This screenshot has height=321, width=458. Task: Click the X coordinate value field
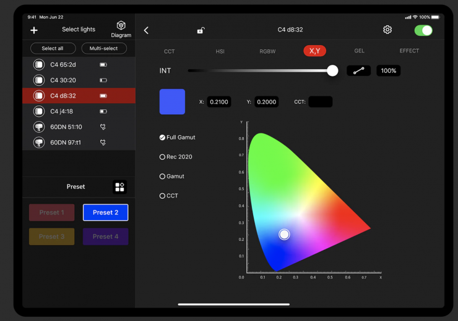(218, 102)
